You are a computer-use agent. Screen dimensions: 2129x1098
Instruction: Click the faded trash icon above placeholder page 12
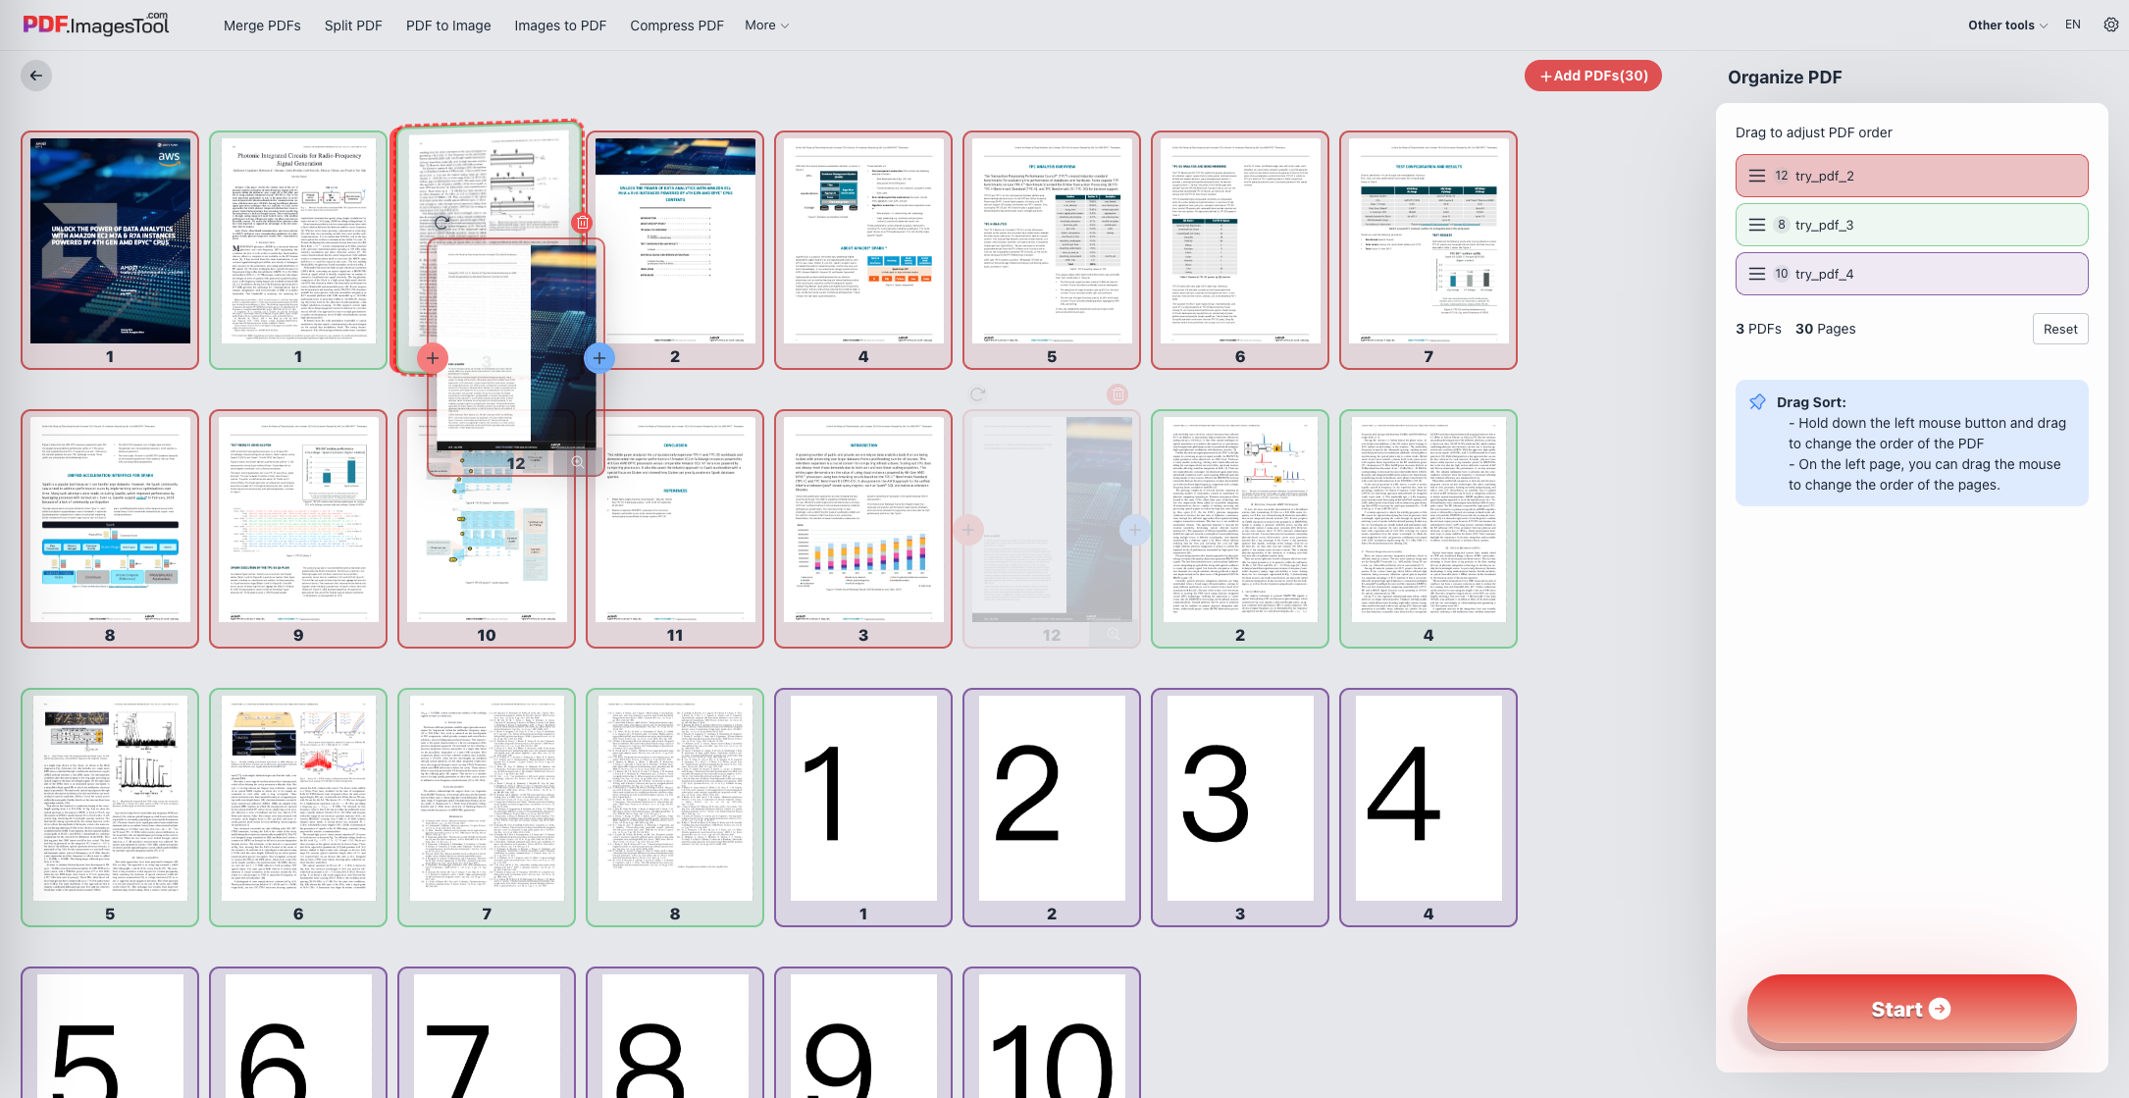click(x=1116, y=394)
